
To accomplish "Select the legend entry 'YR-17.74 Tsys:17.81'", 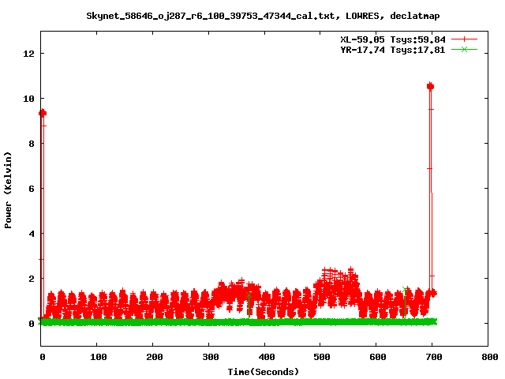I will click(x=393, y=50).
